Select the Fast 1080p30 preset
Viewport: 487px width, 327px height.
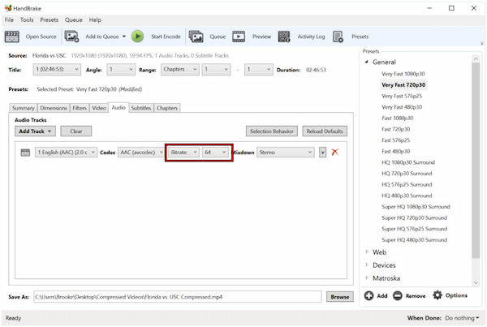[397, 118]
